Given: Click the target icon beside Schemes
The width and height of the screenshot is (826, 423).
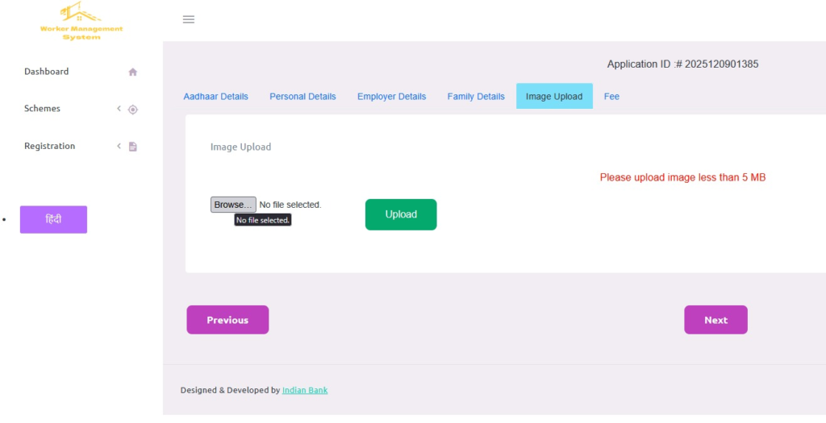Looking at the screenshot, I should click(x=133, y=110).
